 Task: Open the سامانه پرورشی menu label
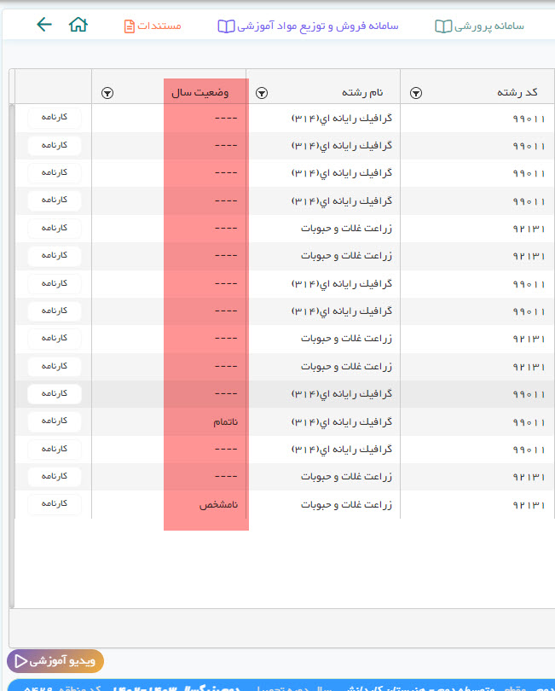490,26
